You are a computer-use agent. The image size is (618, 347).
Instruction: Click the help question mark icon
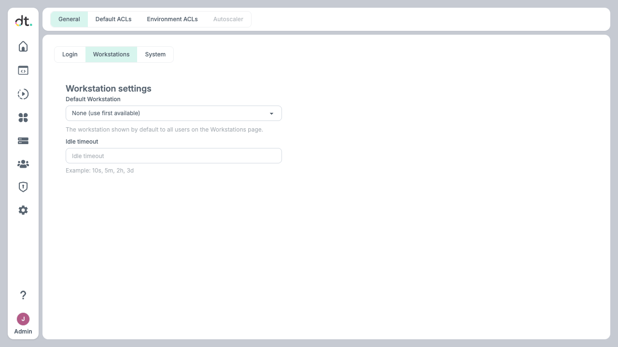(23, 295)
